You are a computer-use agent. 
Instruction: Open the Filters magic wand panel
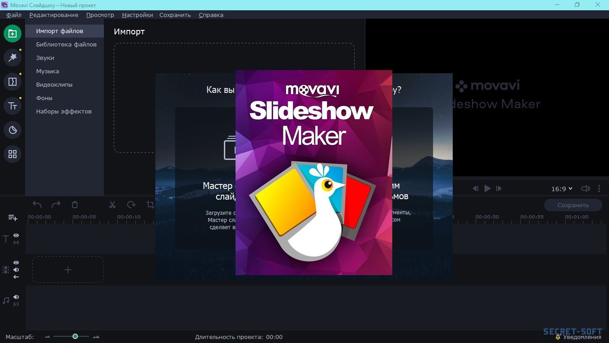click(x=13, y=57)
